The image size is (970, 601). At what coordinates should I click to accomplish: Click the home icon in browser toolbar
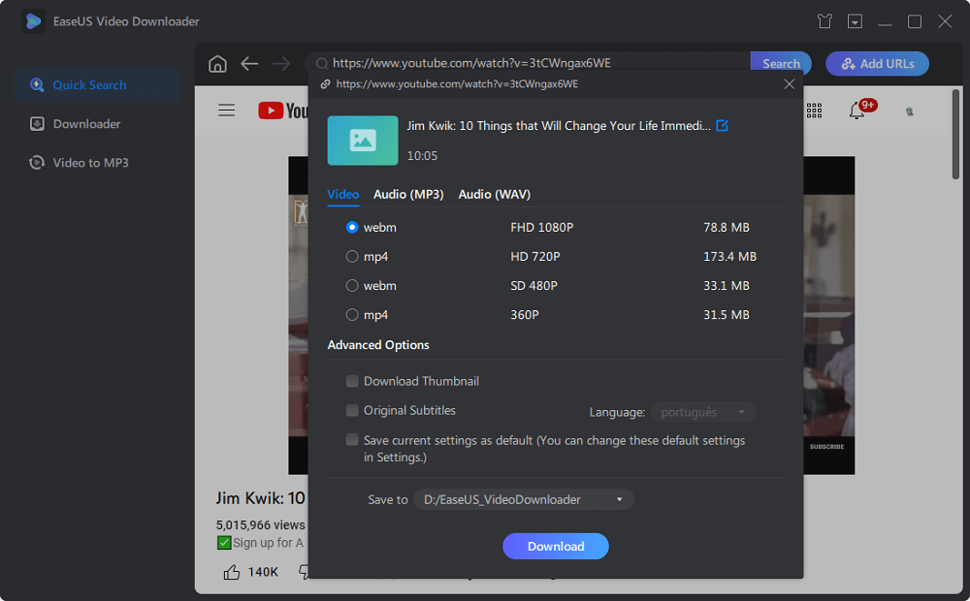(217, 64)
